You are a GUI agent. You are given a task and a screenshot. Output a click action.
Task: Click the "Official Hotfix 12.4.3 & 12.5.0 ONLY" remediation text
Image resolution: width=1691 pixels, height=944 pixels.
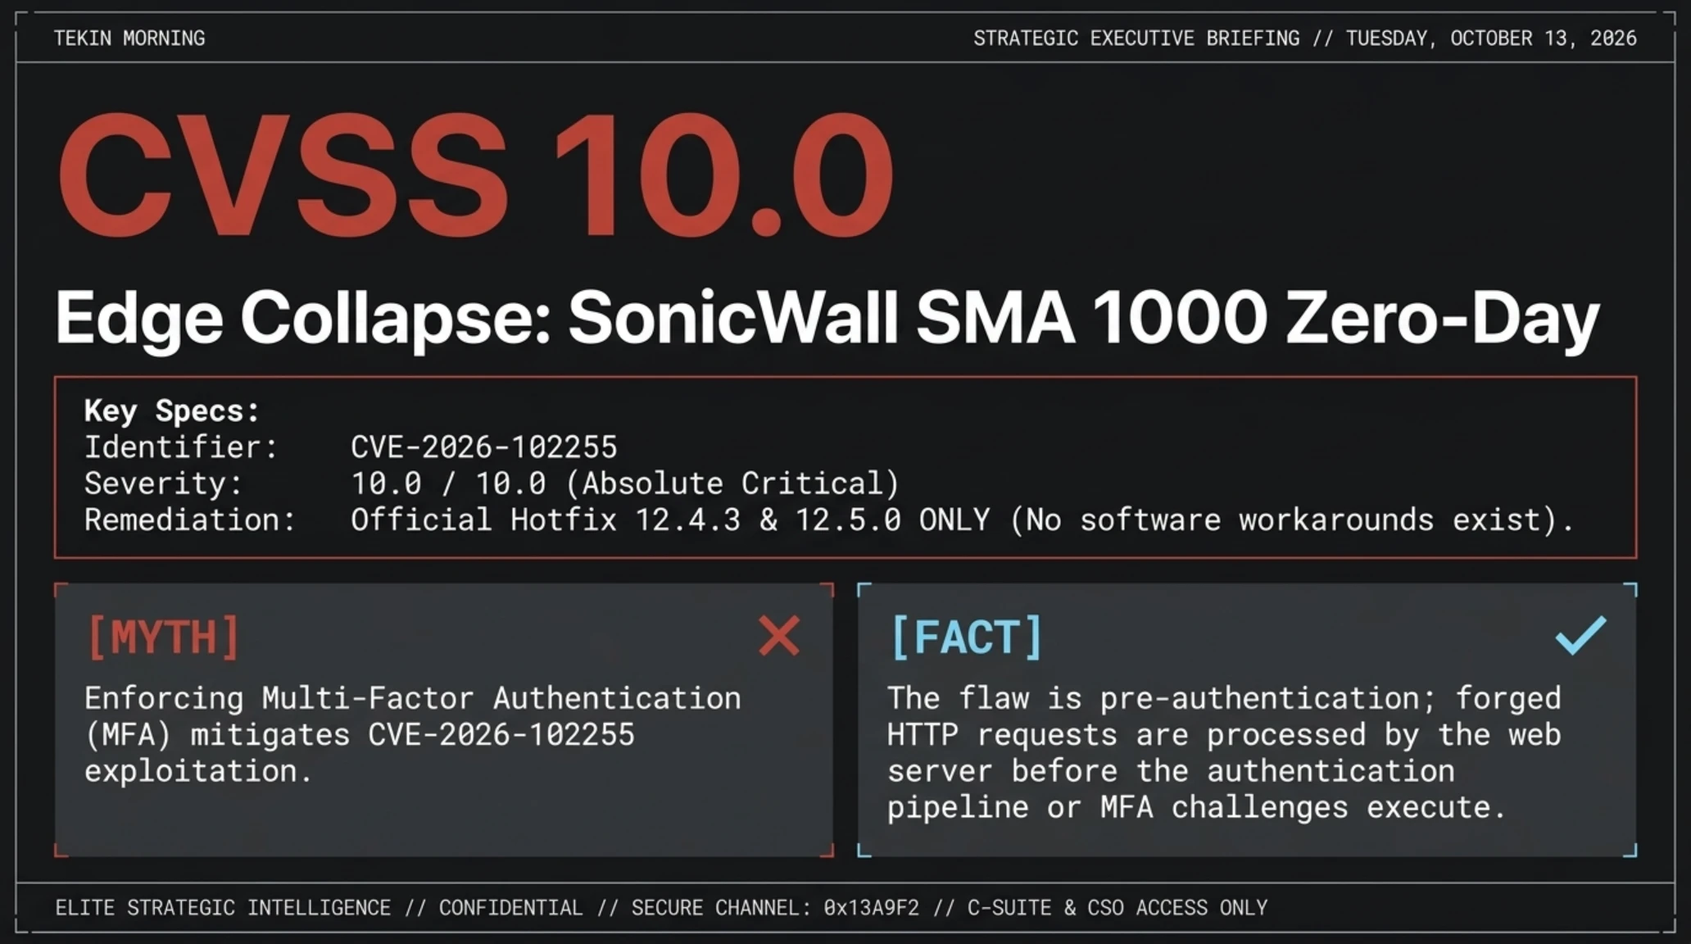click(x=670, y=520)
